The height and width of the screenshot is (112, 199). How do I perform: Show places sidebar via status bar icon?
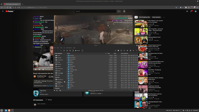[55, 91]
